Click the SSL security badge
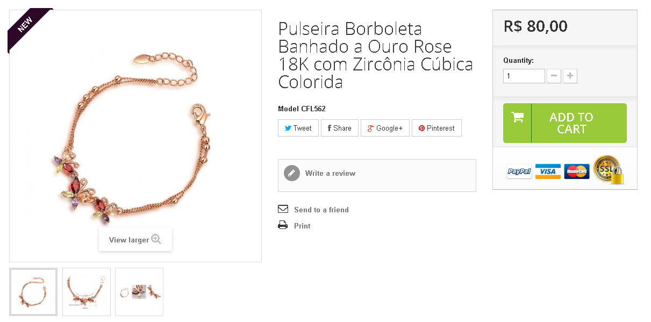Image resolution: width=651 pixels, height=322 pixels. [609, 169]
